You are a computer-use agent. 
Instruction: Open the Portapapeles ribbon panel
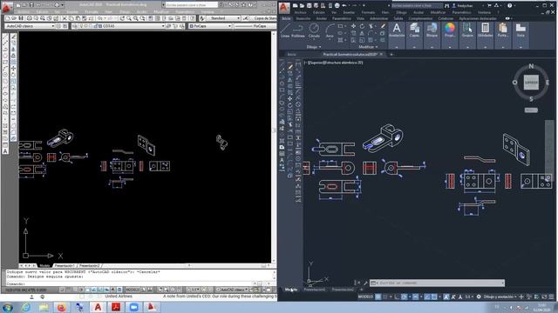503,35
